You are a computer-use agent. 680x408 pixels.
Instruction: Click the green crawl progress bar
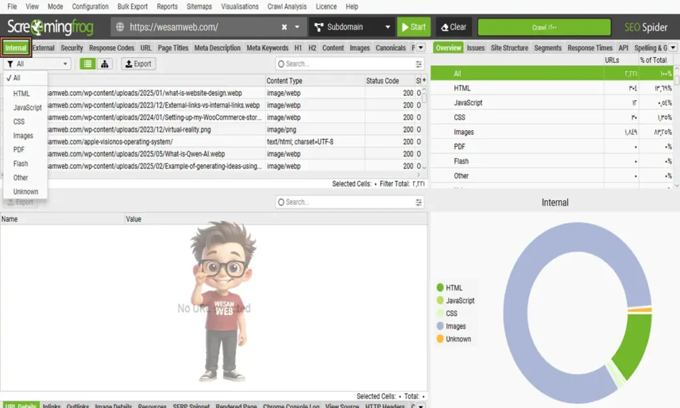pyautogui.click(x=544, y=27)
